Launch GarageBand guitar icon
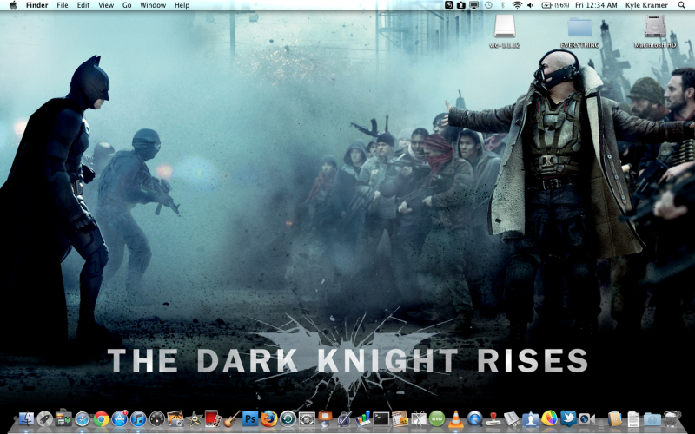The width and height of the screenshot is (695, 434). pos(231,419)
